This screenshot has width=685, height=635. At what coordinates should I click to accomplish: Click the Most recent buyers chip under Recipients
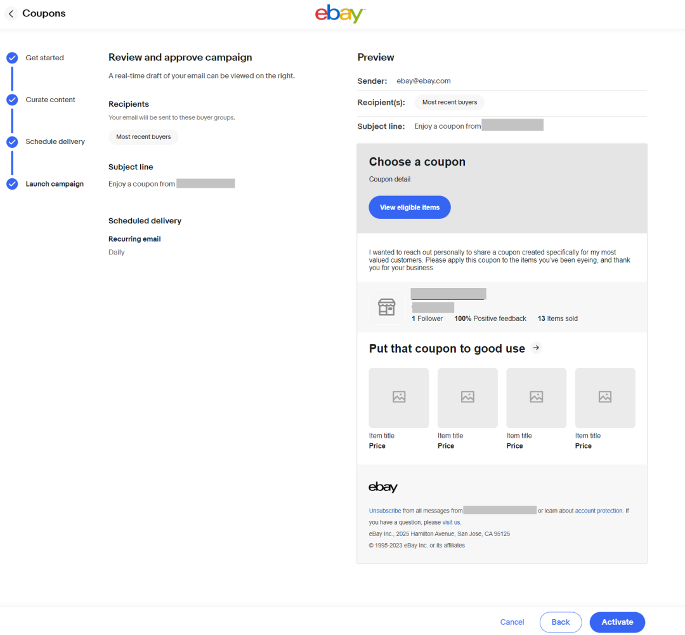click(x=143, y=136)
